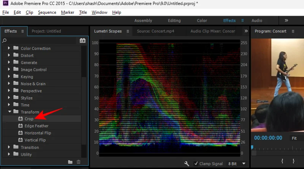This screenshot has width=304, height=169.
Task: Toggle the Clamp Signal checkbox
Action: point(196,164)
